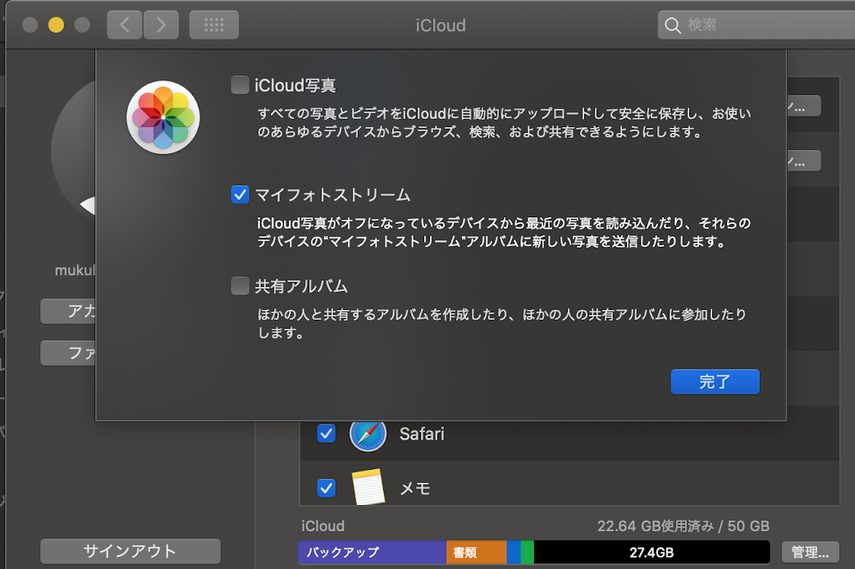855x569 pixels.
Task: Uncheck マイフォトストリーム option
Action: 240,194
